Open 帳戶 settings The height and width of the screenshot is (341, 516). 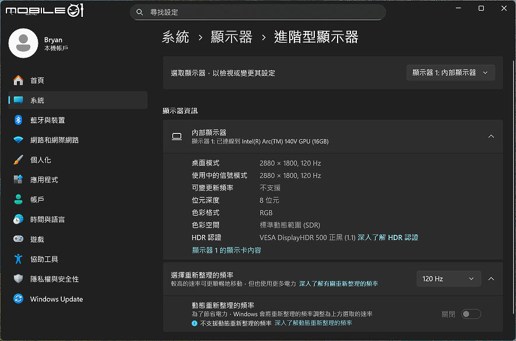pos(36,199)
